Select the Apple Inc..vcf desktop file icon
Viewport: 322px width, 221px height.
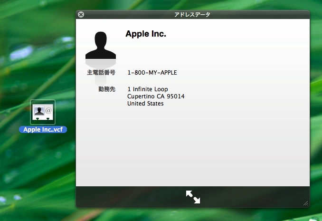click(x=43, y=112)
